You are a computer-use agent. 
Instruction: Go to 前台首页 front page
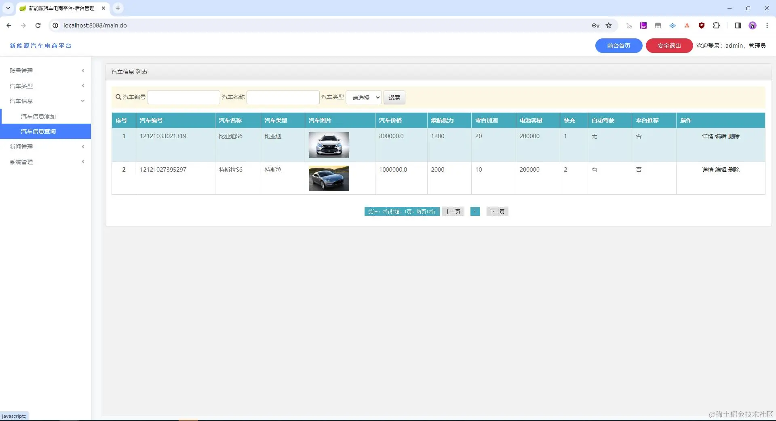pos(618,46)
